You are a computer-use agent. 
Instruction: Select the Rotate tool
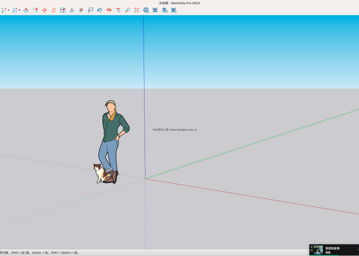click(54, 10)
